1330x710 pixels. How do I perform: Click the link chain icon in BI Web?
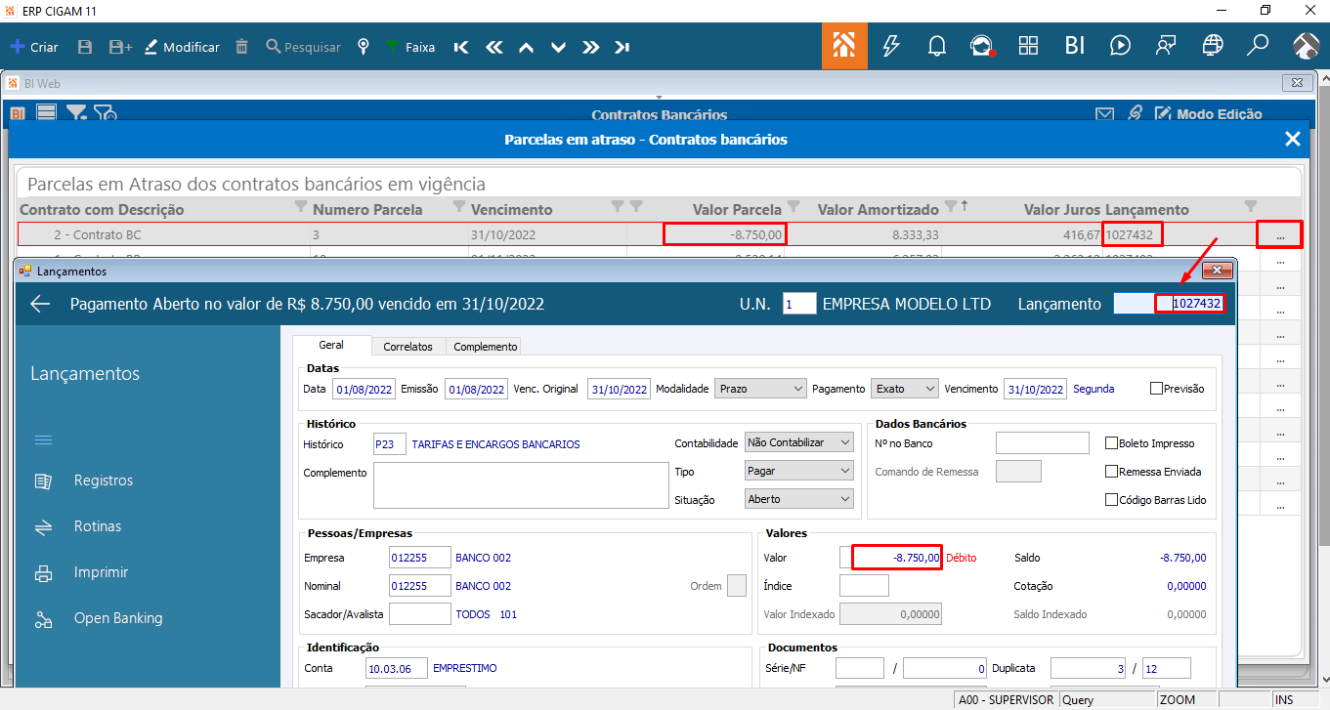[x=1135, y=114]
